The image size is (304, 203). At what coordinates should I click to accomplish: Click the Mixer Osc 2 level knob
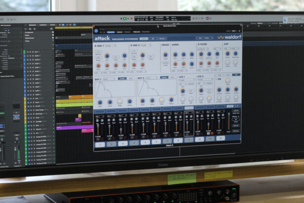[183, 54]
